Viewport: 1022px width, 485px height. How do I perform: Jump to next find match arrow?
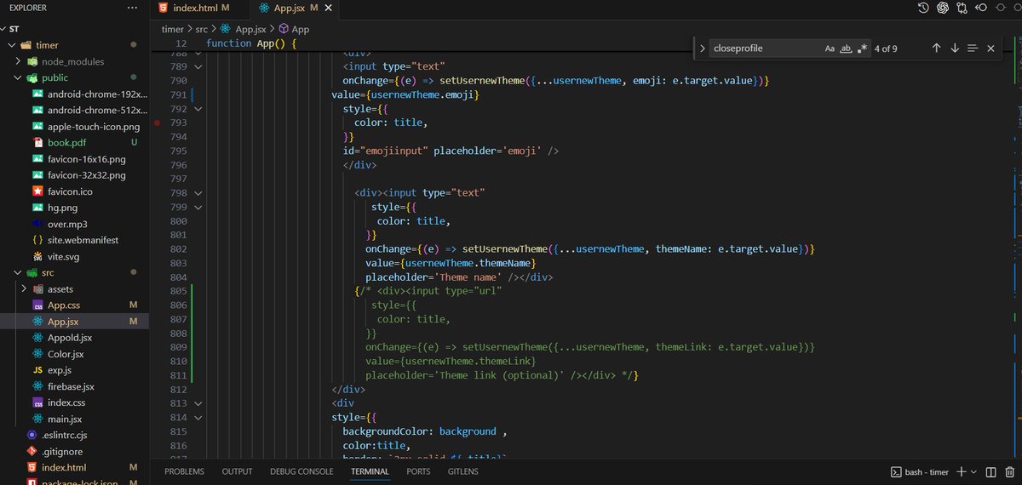click(955, 48)
